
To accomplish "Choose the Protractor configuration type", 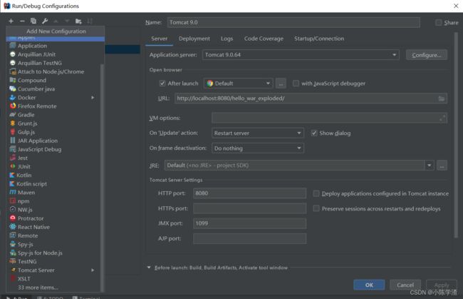I will pyautogui.click(x=56, y=218).
